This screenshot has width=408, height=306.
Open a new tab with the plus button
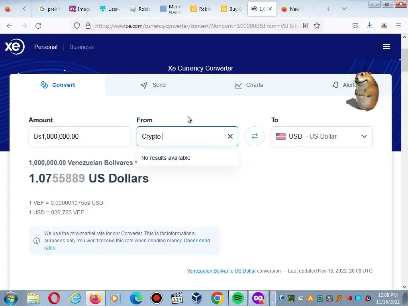328,9
